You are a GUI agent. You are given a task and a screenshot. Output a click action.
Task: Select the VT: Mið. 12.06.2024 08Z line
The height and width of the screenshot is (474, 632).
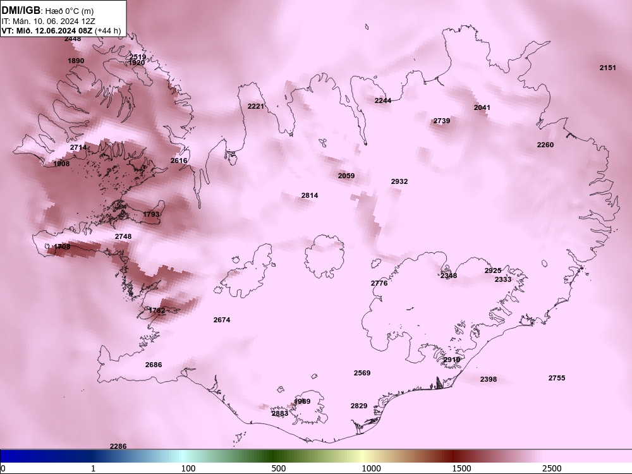pos(61,30)
